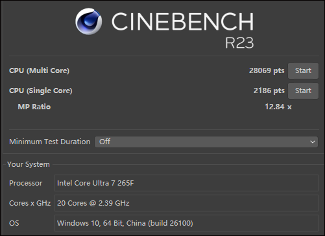Select the Off value in duration combo box
The image size is (325, 236).
[x=104, y=142]
